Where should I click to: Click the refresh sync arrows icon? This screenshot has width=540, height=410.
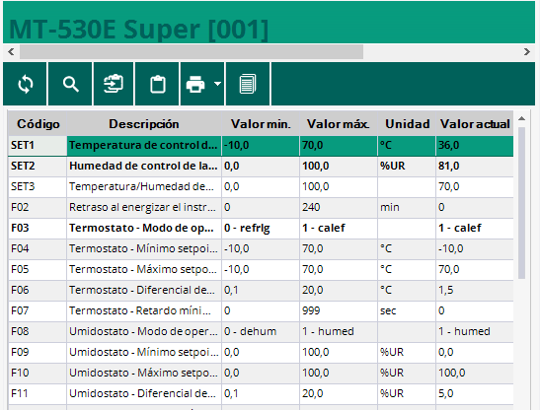25,84
